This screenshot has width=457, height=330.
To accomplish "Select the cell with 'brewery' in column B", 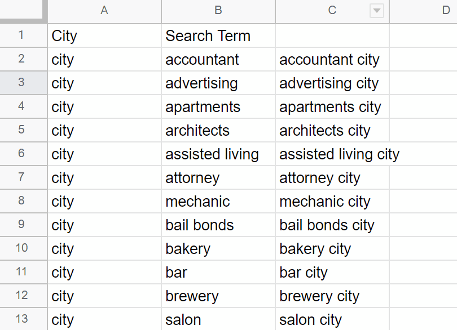I will (218, 296).
